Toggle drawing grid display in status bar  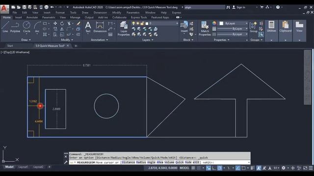coord(193,168)
